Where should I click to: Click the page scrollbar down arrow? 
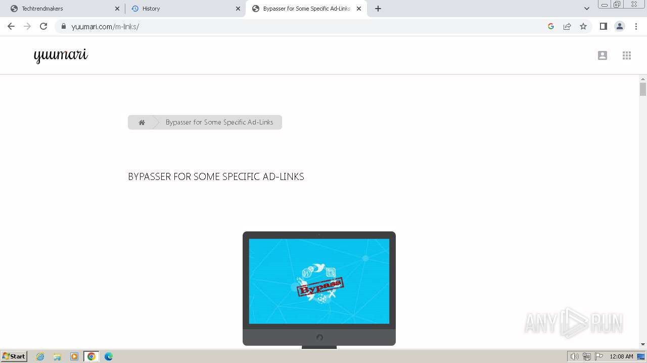643,344
